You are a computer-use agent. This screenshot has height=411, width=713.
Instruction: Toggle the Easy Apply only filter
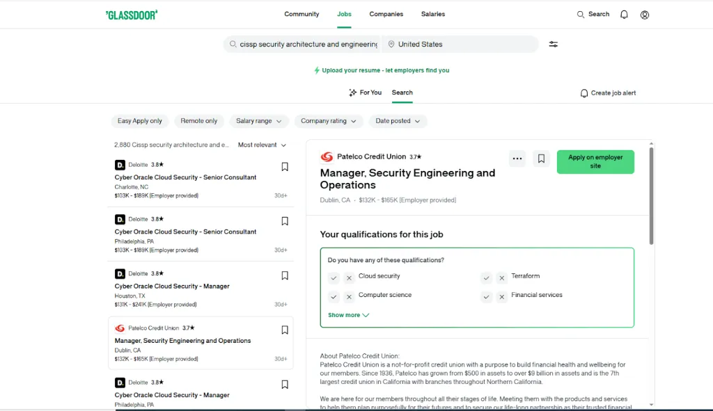pos(140,121)
